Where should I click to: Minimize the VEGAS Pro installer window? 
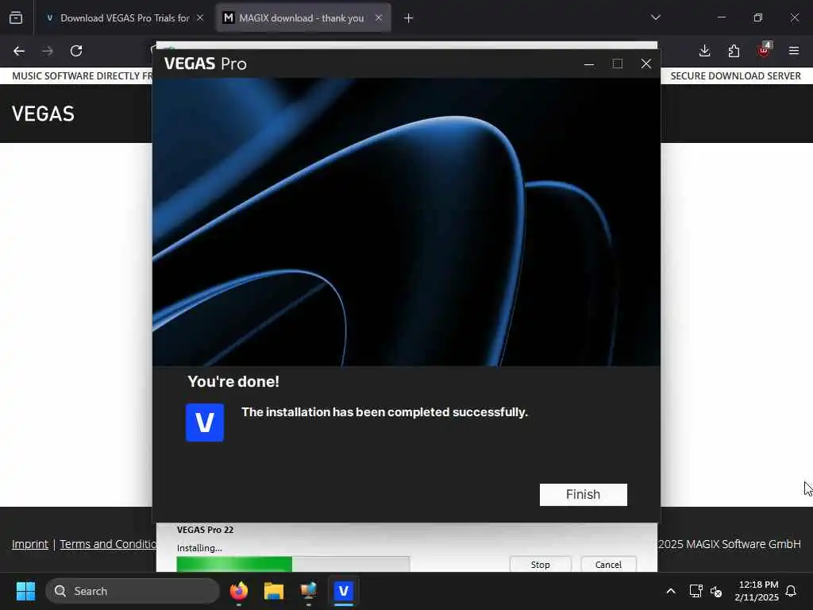589,64
